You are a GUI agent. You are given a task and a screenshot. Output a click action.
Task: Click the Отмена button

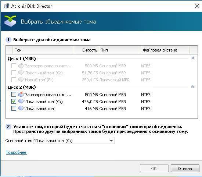click(x=185, y=168)
